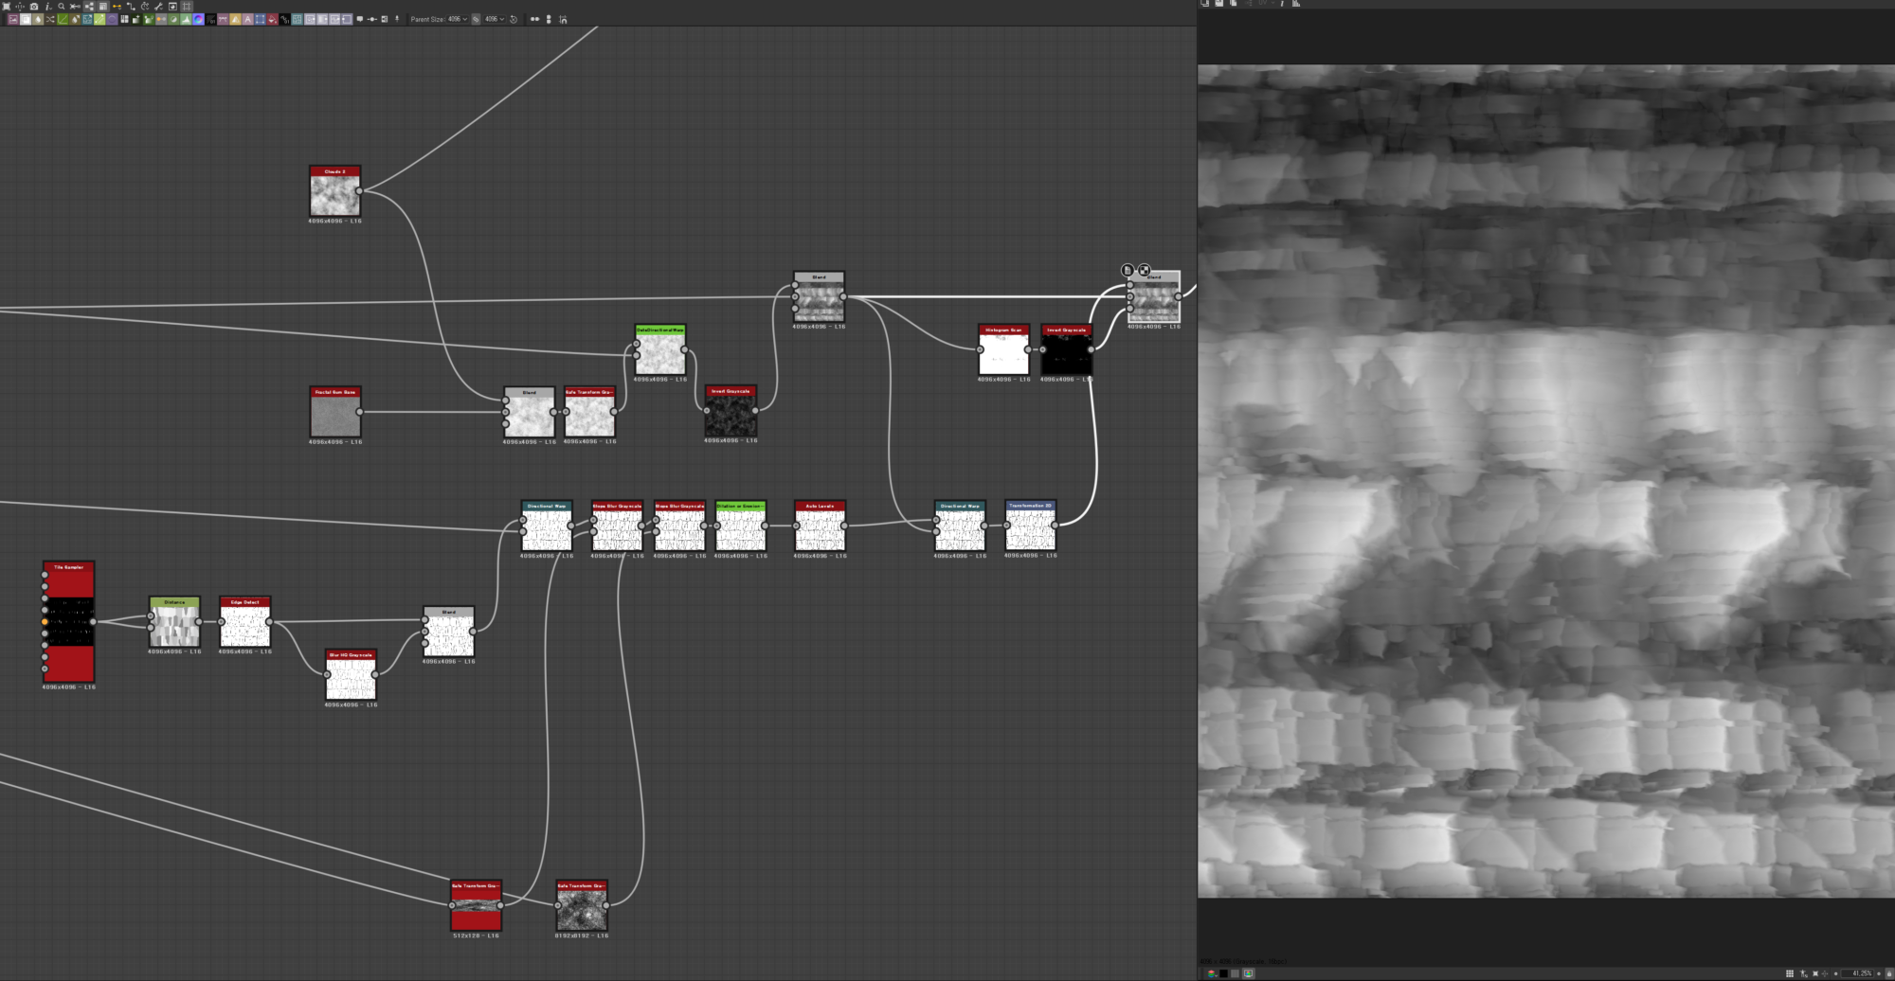Add a pin using the pushpin icon
The image size is (1895, 981).
click(397, 19)
